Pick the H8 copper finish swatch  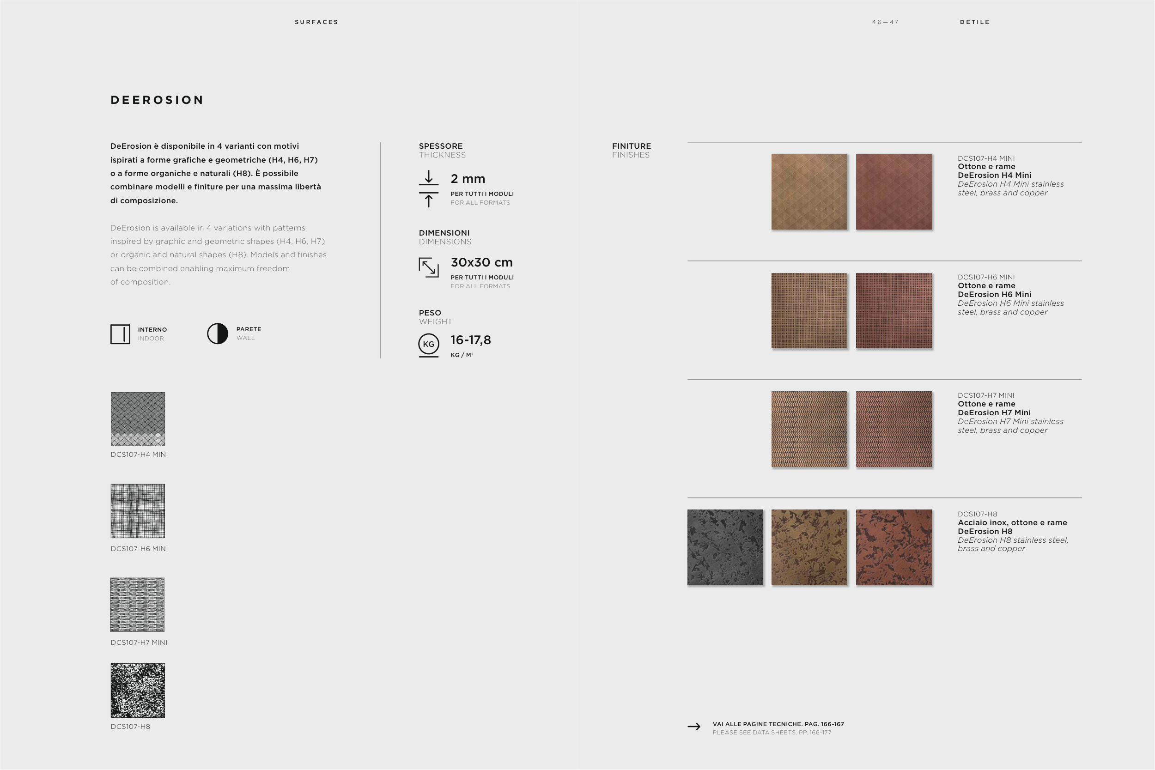[893, 547]
